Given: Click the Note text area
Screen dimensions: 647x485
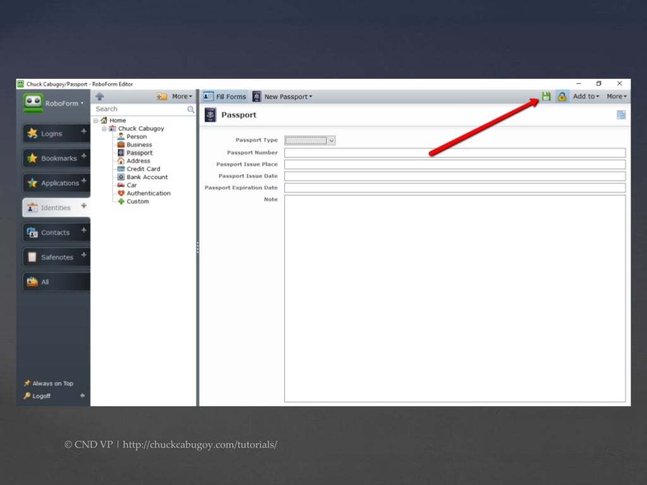Looking at the screenshot, I should (x=455, y=299).
